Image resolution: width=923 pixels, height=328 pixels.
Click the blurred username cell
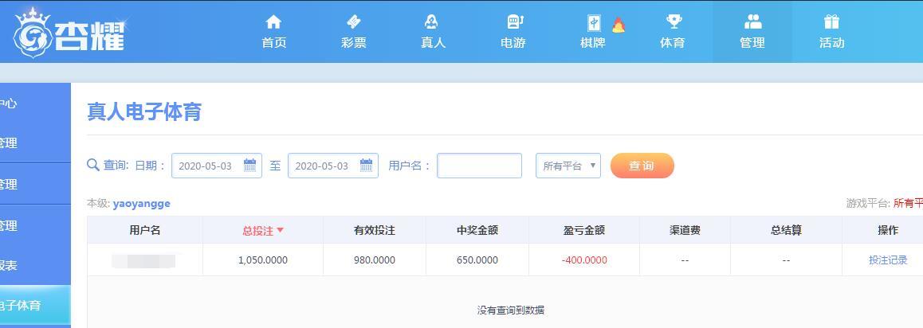143,261
